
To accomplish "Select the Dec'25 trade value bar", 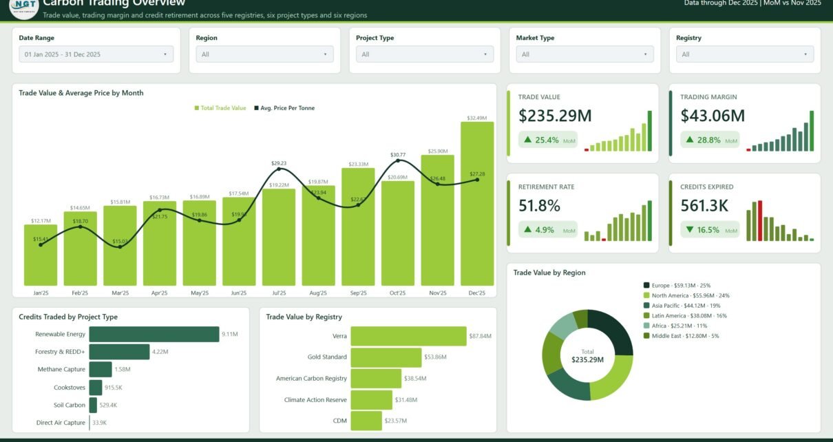I will tap(477, 204).
